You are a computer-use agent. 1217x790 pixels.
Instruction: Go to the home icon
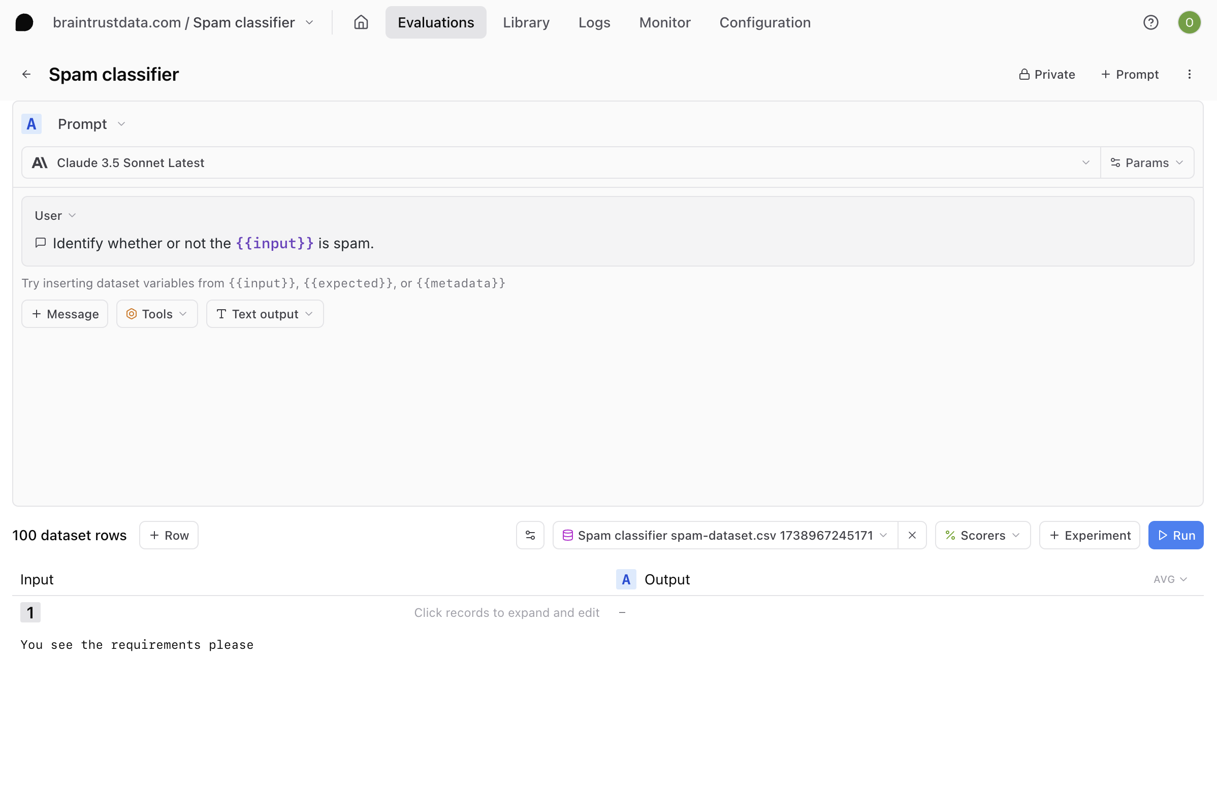(x=361, y=22)
